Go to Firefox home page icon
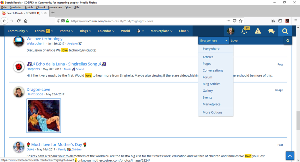 tap(25, 21)
